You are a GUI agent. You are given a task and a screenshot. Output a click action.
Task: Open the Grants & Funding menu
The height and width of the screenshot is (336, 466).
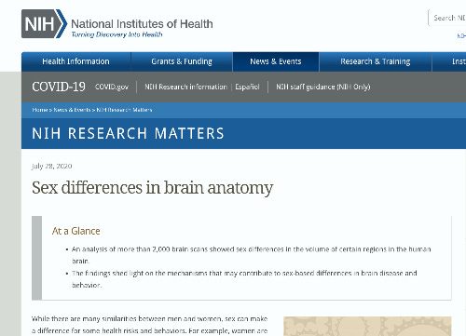pos(182,61)
